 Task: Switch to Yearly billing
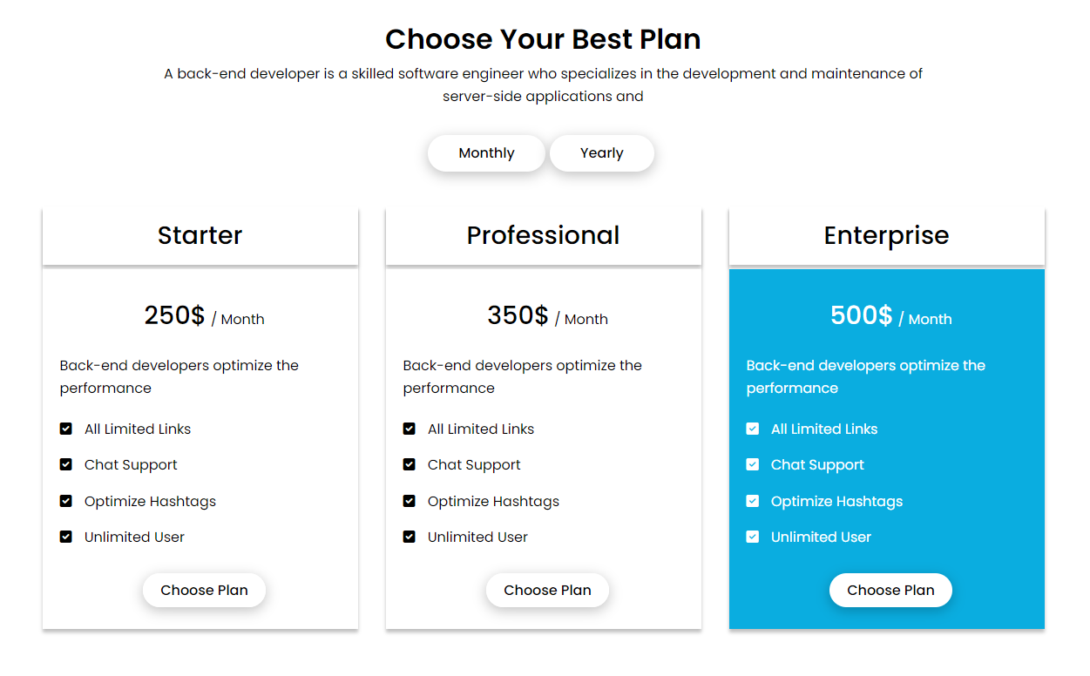pyautogui.click(x=601, y=153)
